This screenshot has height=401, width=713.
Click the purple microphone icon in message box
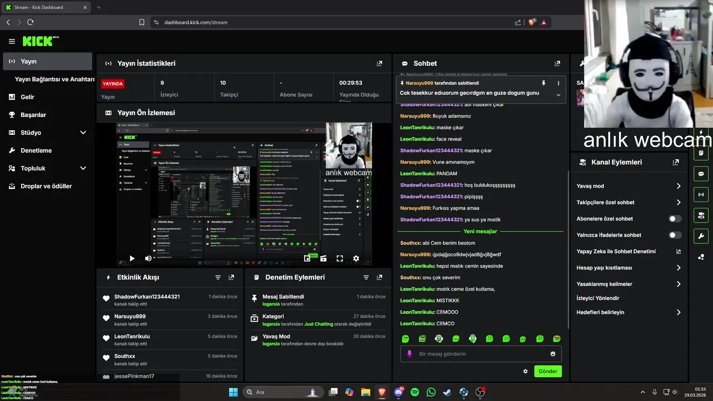click(410, 354)
